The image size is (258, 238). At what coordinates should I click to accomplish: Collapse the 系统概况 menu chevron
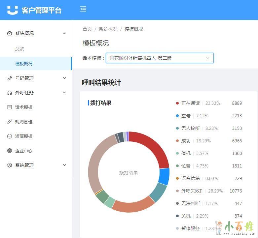64,33
